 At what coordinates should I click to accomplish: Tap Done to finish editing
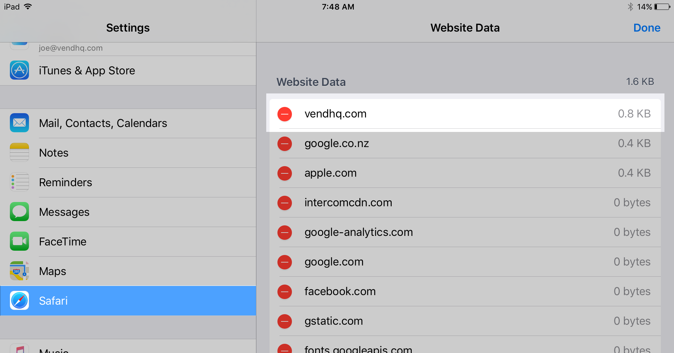[x=647, y=28]
